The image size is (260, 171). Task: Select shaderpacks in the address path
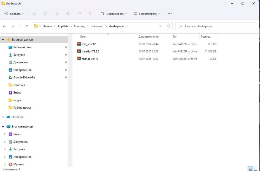click(x=116, y=26)
